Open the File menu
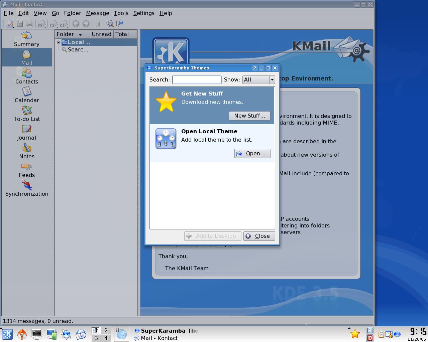The width and height of the screenshot is (428, 342). [x=9, y=13]
